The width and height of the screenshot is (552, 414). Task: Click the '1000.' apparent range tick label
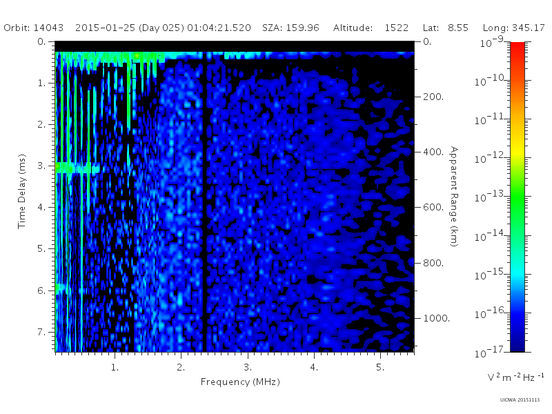point(436,318)
